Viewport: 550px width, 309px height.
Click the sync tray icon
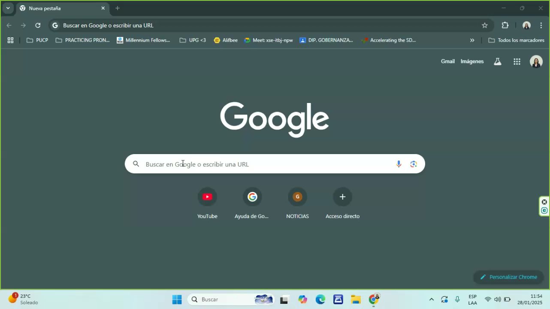pos(444,300)
